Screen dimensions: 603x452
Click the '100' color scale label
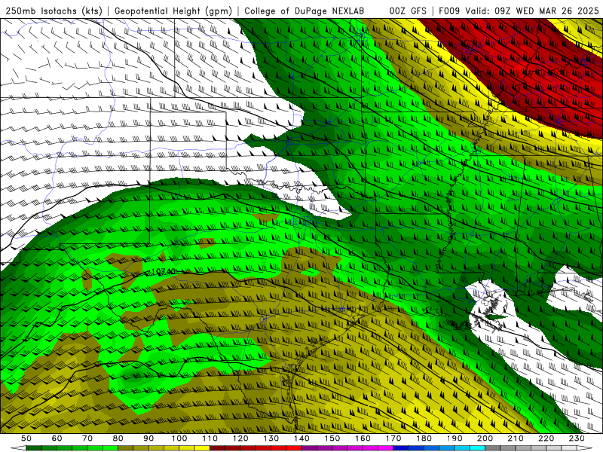pyautogui.click(x=179, y=438)
